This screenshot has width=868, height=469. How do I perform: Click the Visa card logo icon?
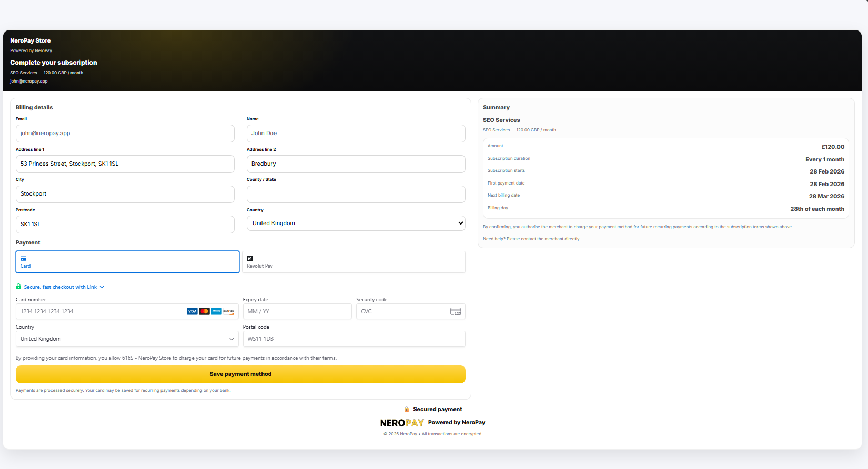tap(192, 311)
